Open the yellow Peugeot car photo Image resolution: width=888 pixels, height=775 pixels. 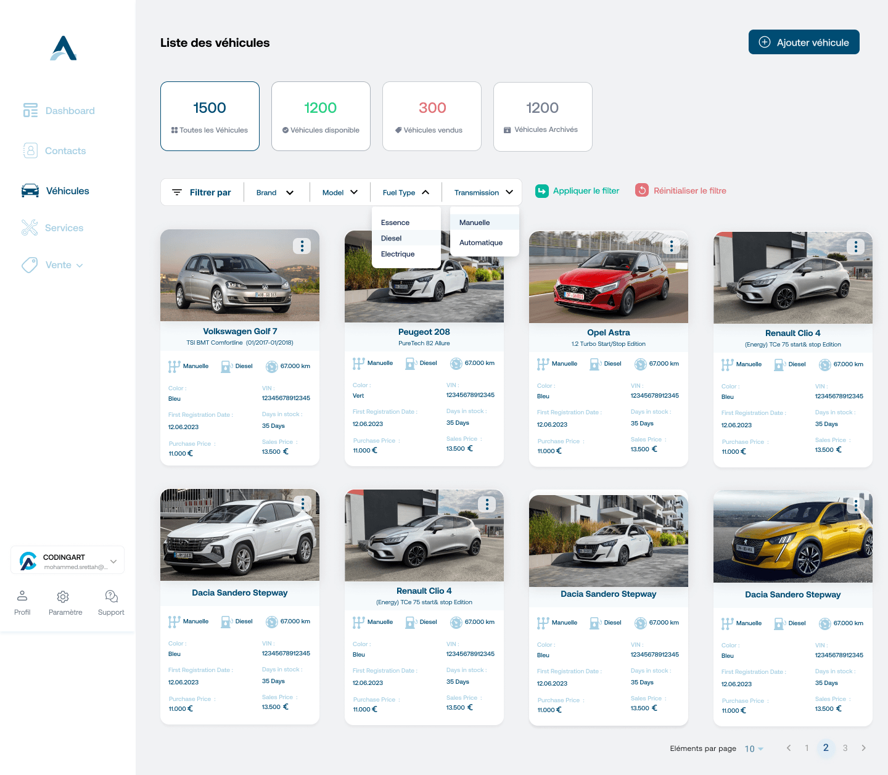pyautogui.click(x=793, y=536)
